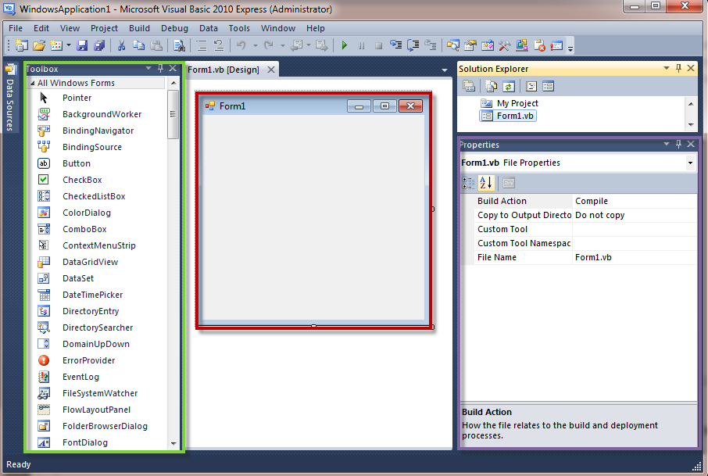Click the Save All icon
Image resolution: width=708 pixels, height=476 pixels.
(x=99, y=45)
